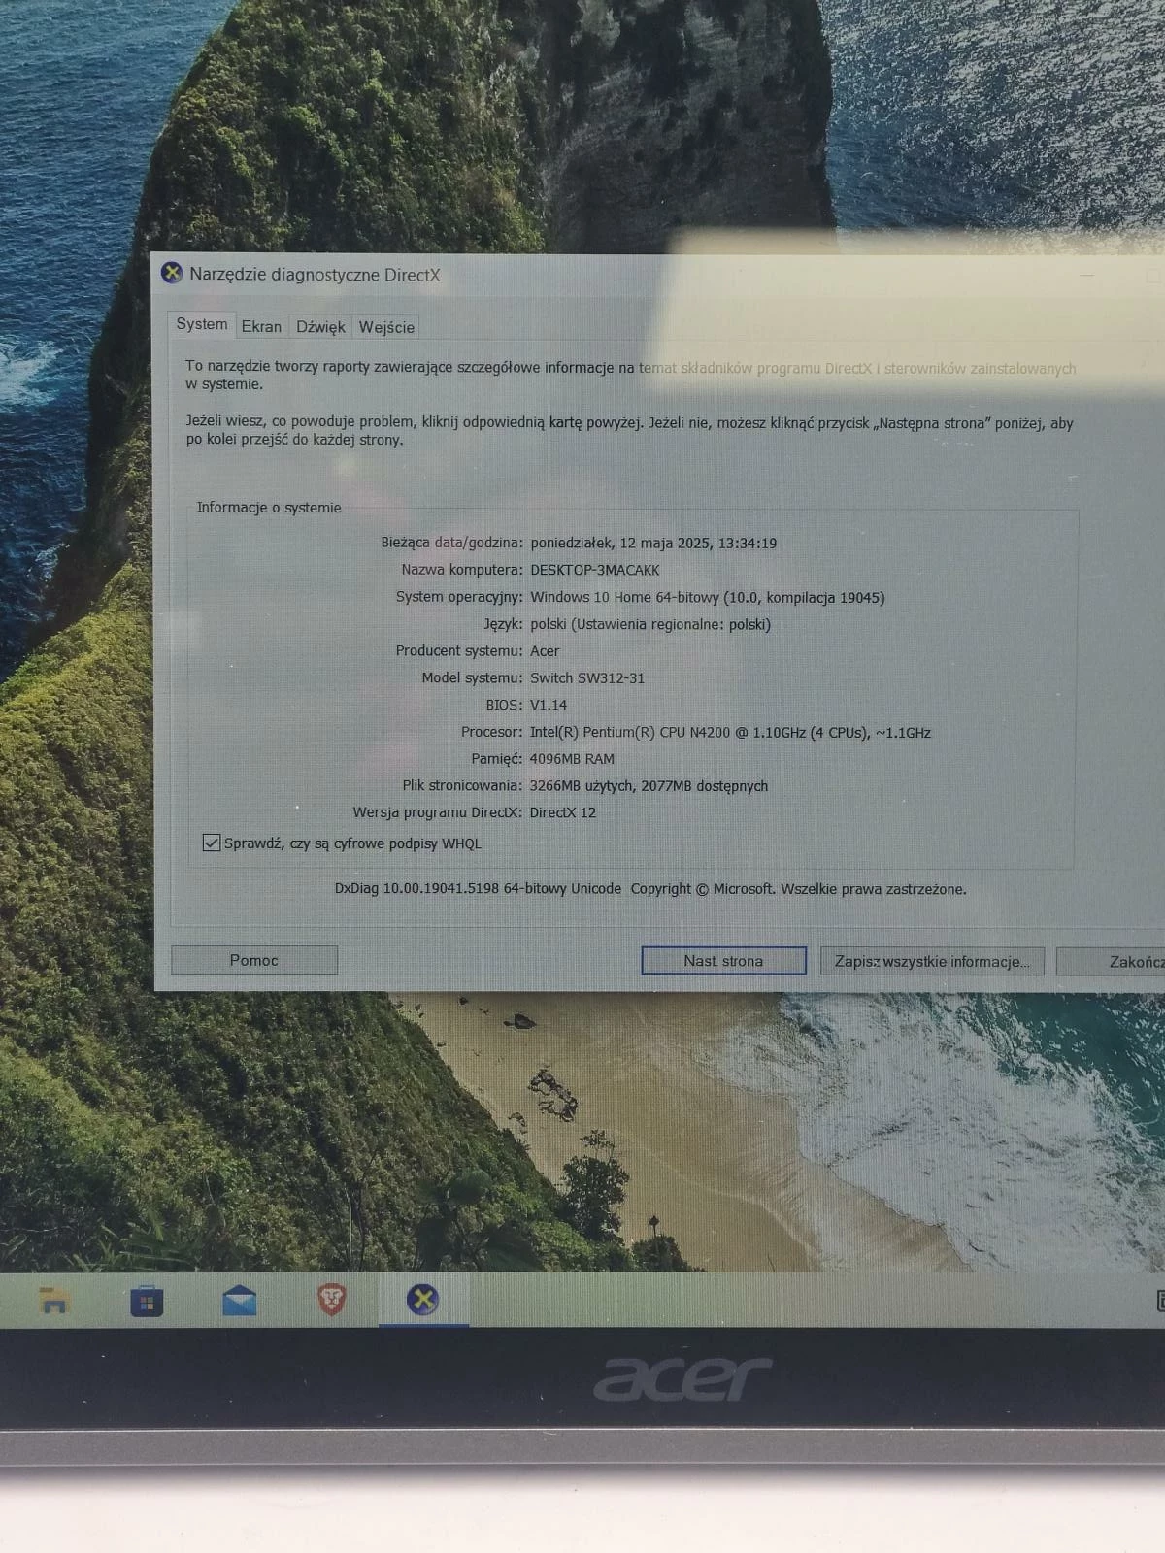The image size is (1165, 1553).
Task: Click the Nast. strona button
Action: click(x=723, y=961)
